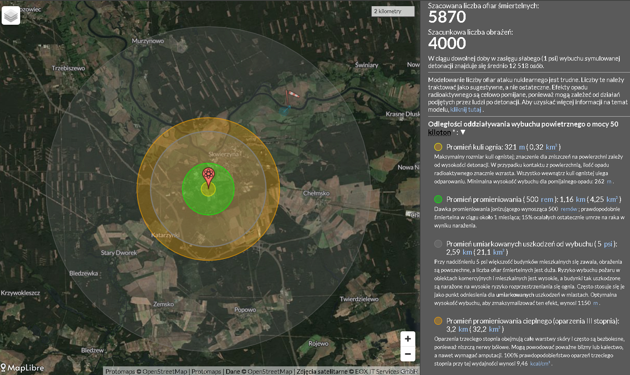The width and height of the screenshot is (630, 375).
Task: Click the gray 5 psi blast circle icon
Action: click(x=438, y=244)
